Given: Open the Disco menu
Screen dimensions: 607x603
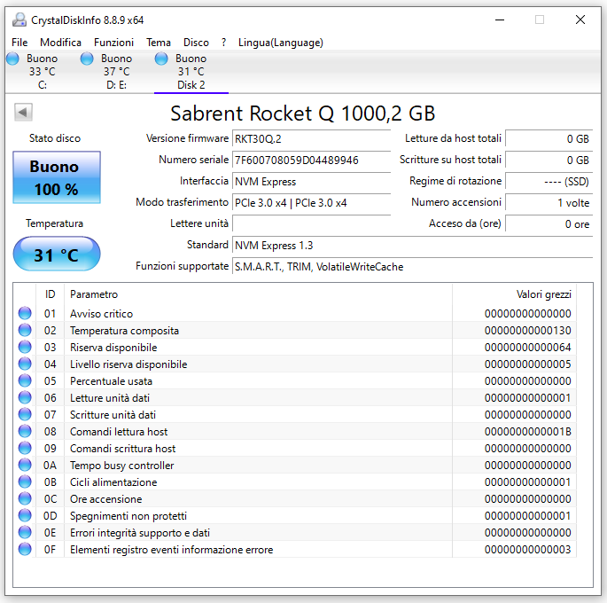Looking at the screenshot, I should point(196,43).
